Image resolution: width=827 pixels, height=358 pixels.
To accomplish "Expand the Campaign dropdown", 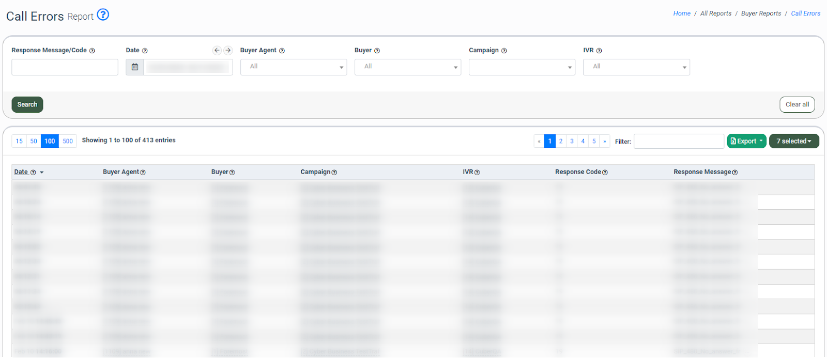I will [x=522, y=67].
